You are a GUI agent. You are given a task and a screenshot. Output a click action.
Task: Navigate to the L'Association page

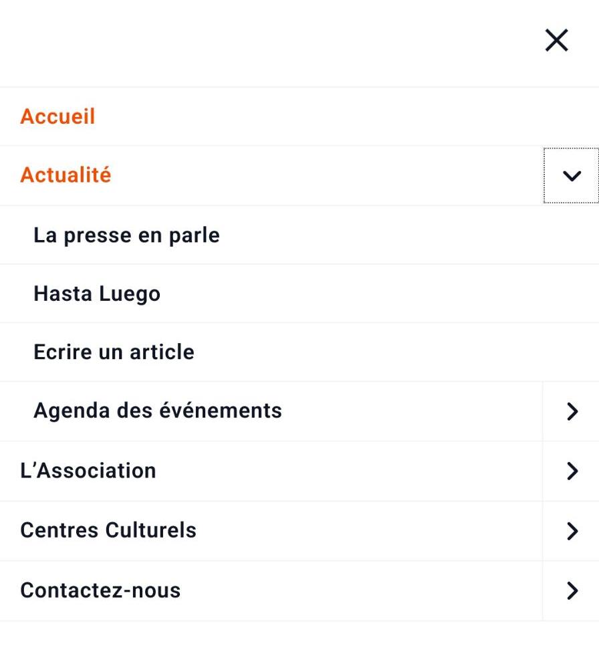pyautogui.click(x=88, y=471)
